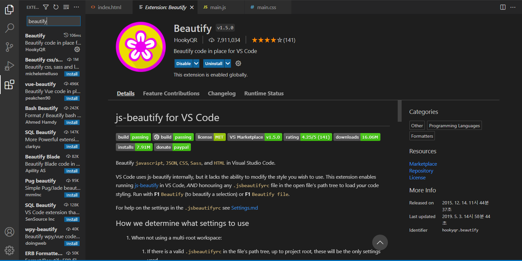Open extensions views more actions menu

click(76, 7)
